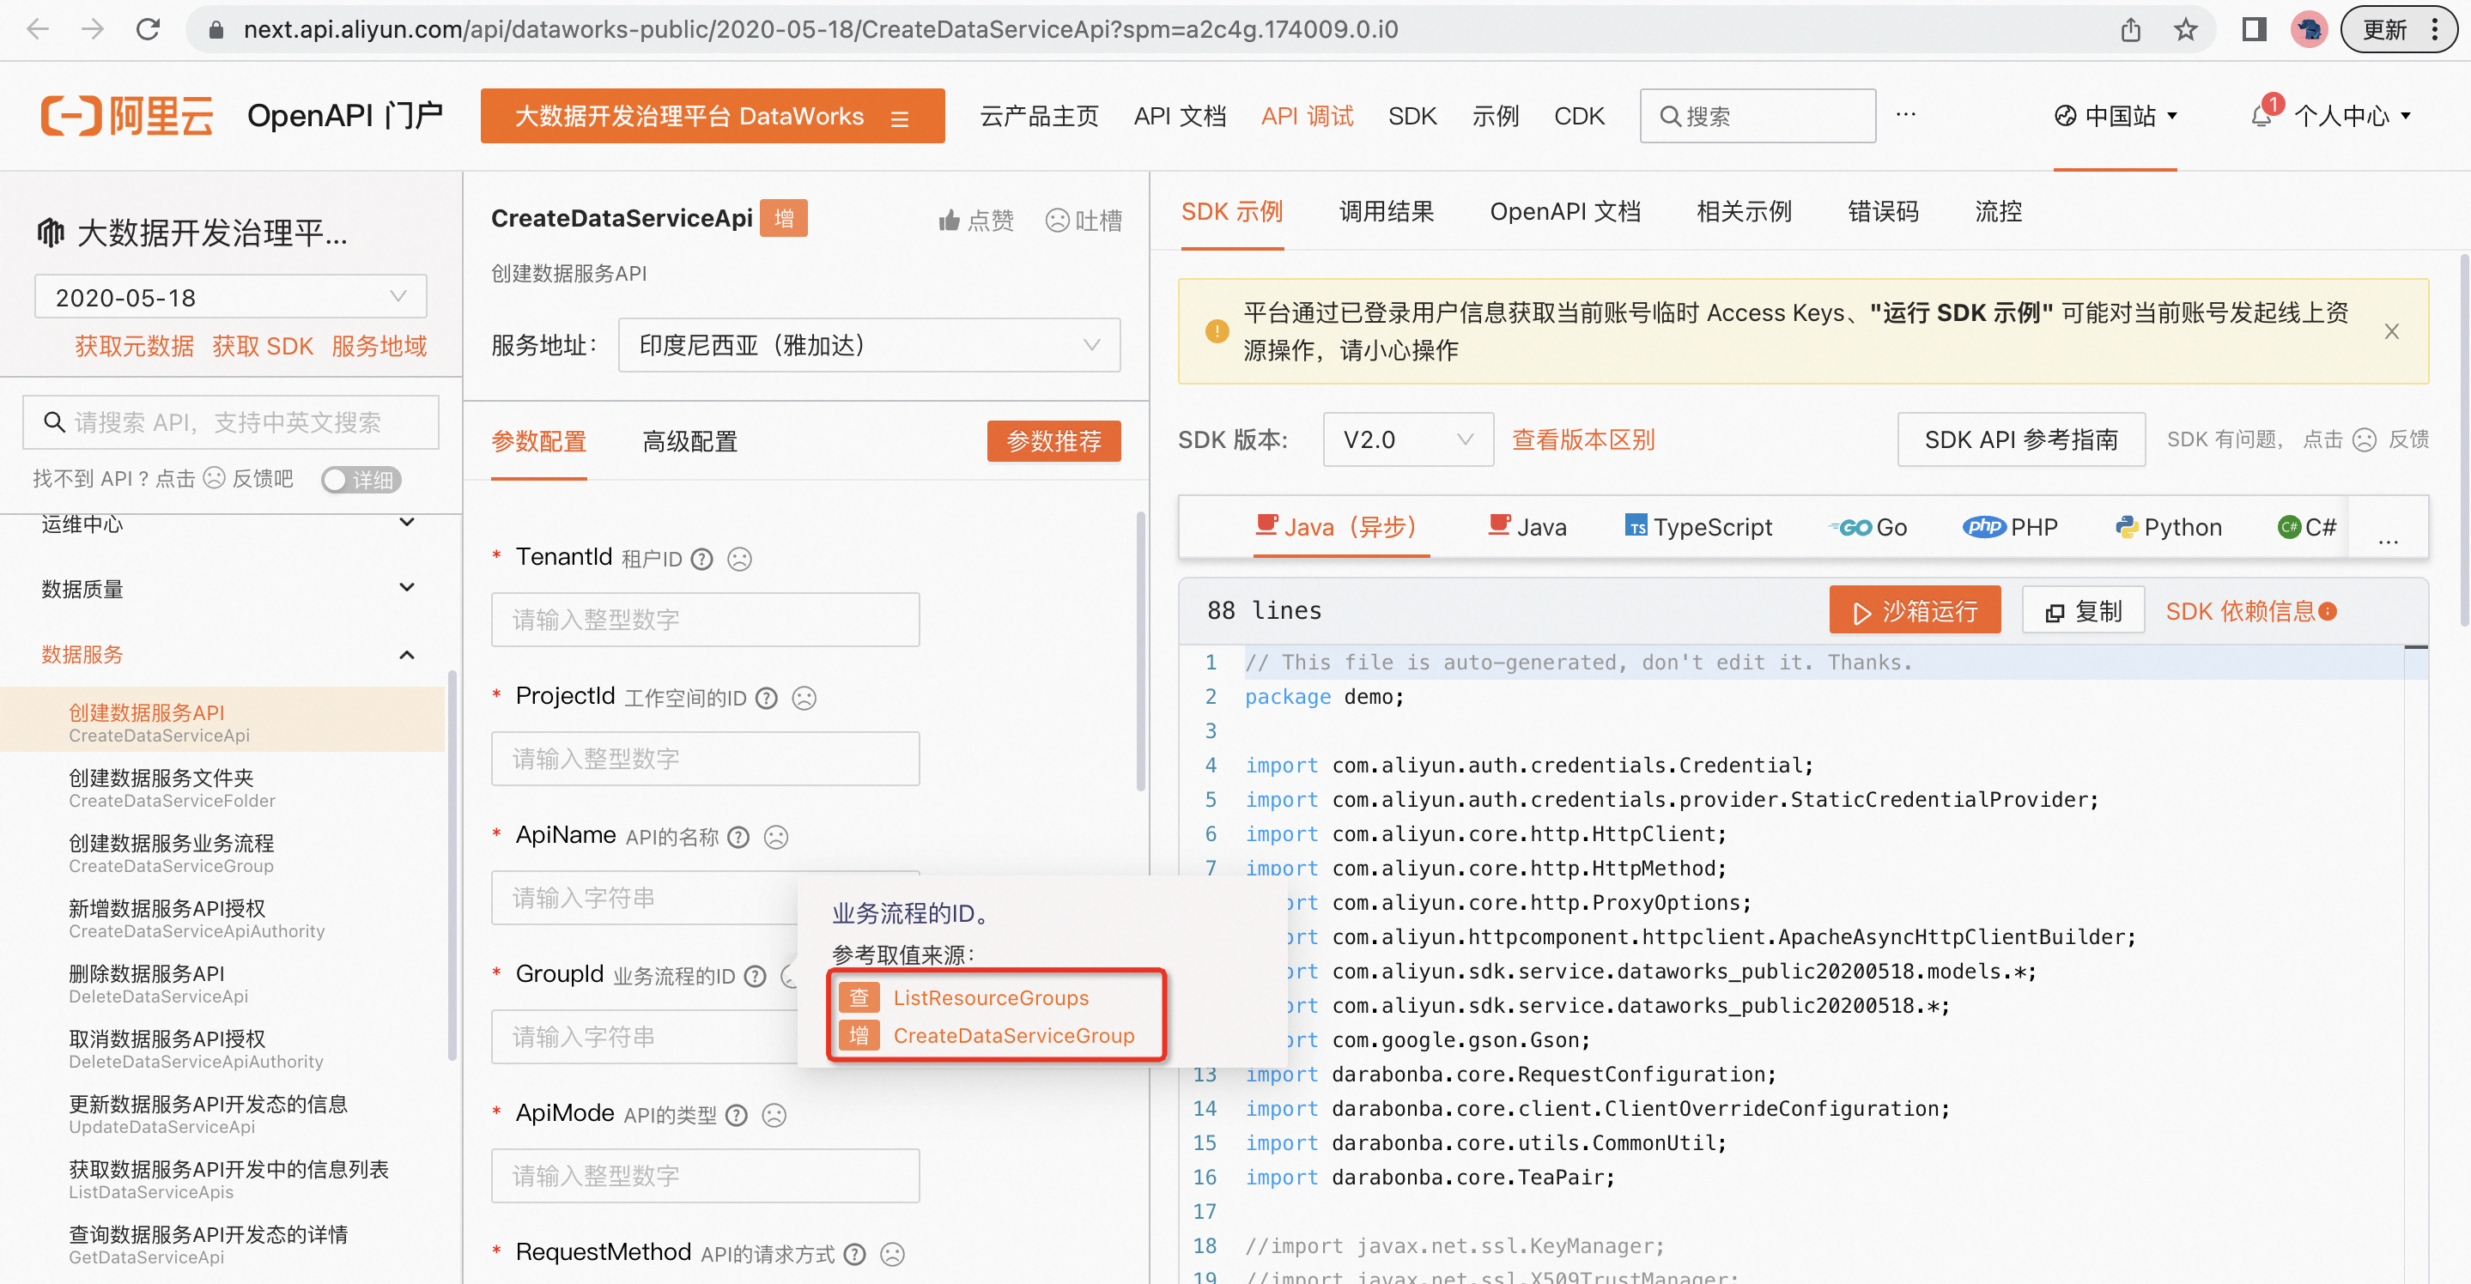Toggle the 详细 switch

click(361, 480)
